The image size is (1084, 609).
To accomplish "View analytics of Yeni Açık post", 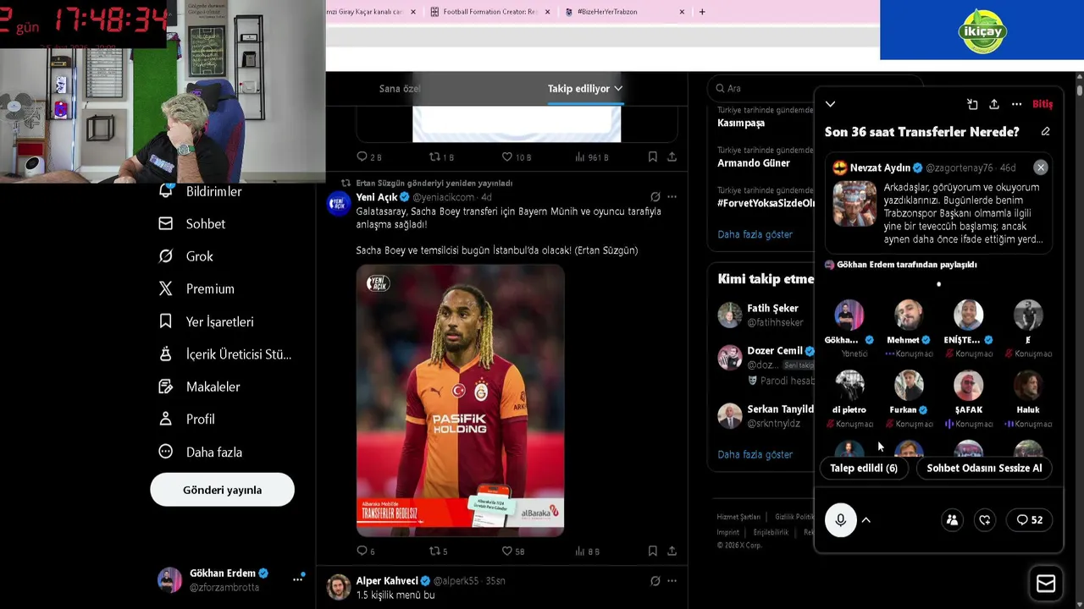I will pyautogui.click(x=587, y=551).
